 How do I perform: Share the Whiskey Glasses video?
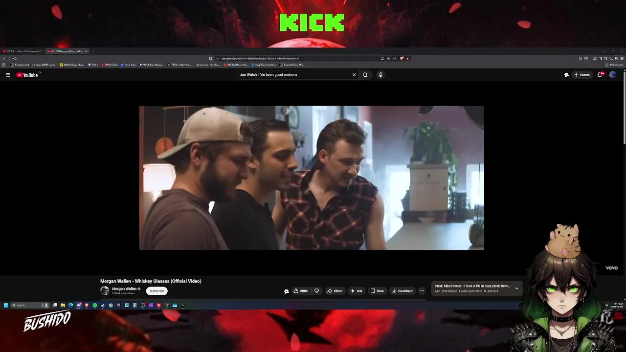[335, 291]
